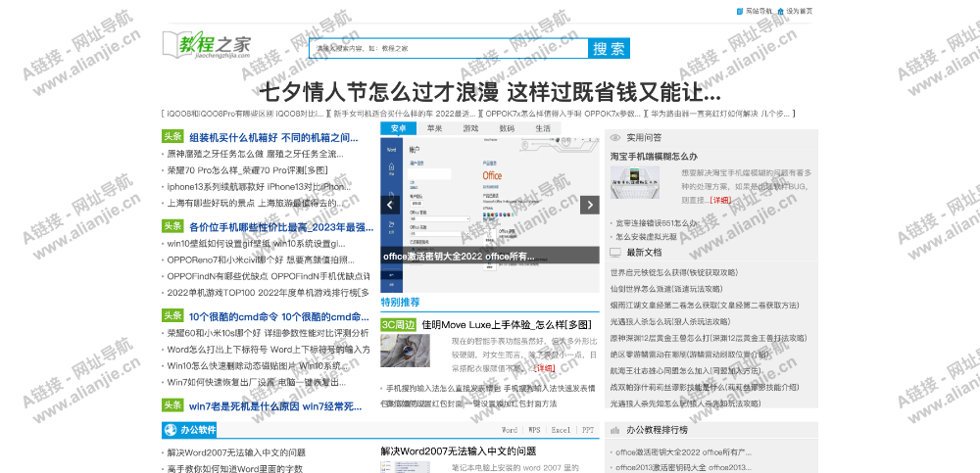Open the Word category tab

[510, 431]
